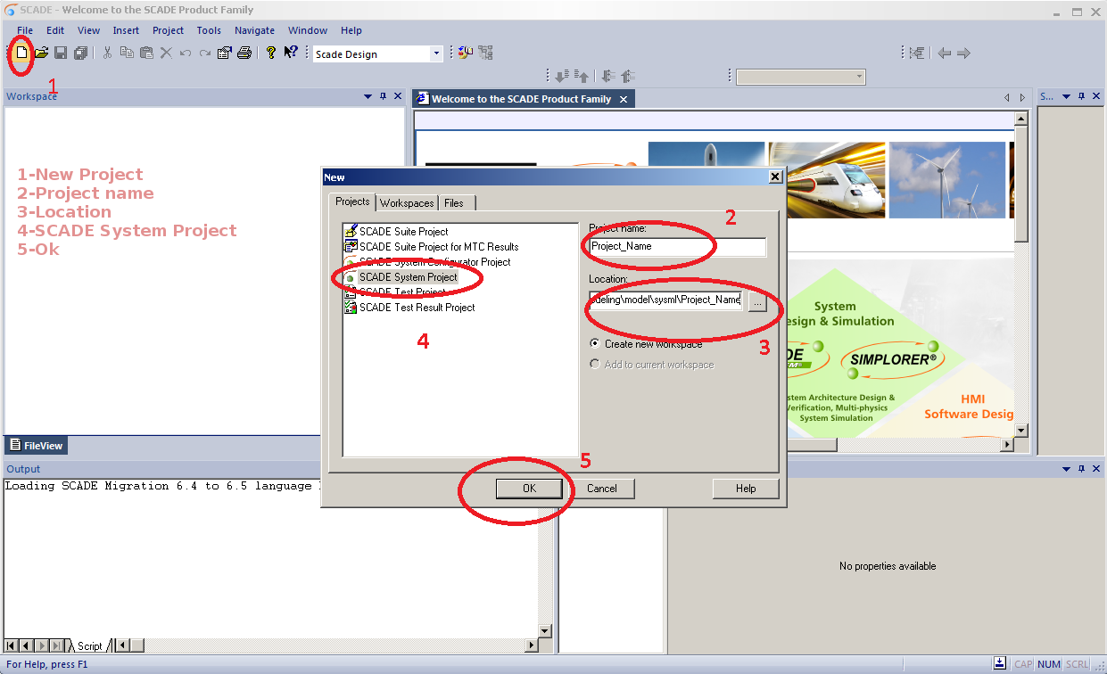This screenshot has height=674, width=1107.
Task: Click the yellow Help question mark icon
Action: [x=271, y=53]
